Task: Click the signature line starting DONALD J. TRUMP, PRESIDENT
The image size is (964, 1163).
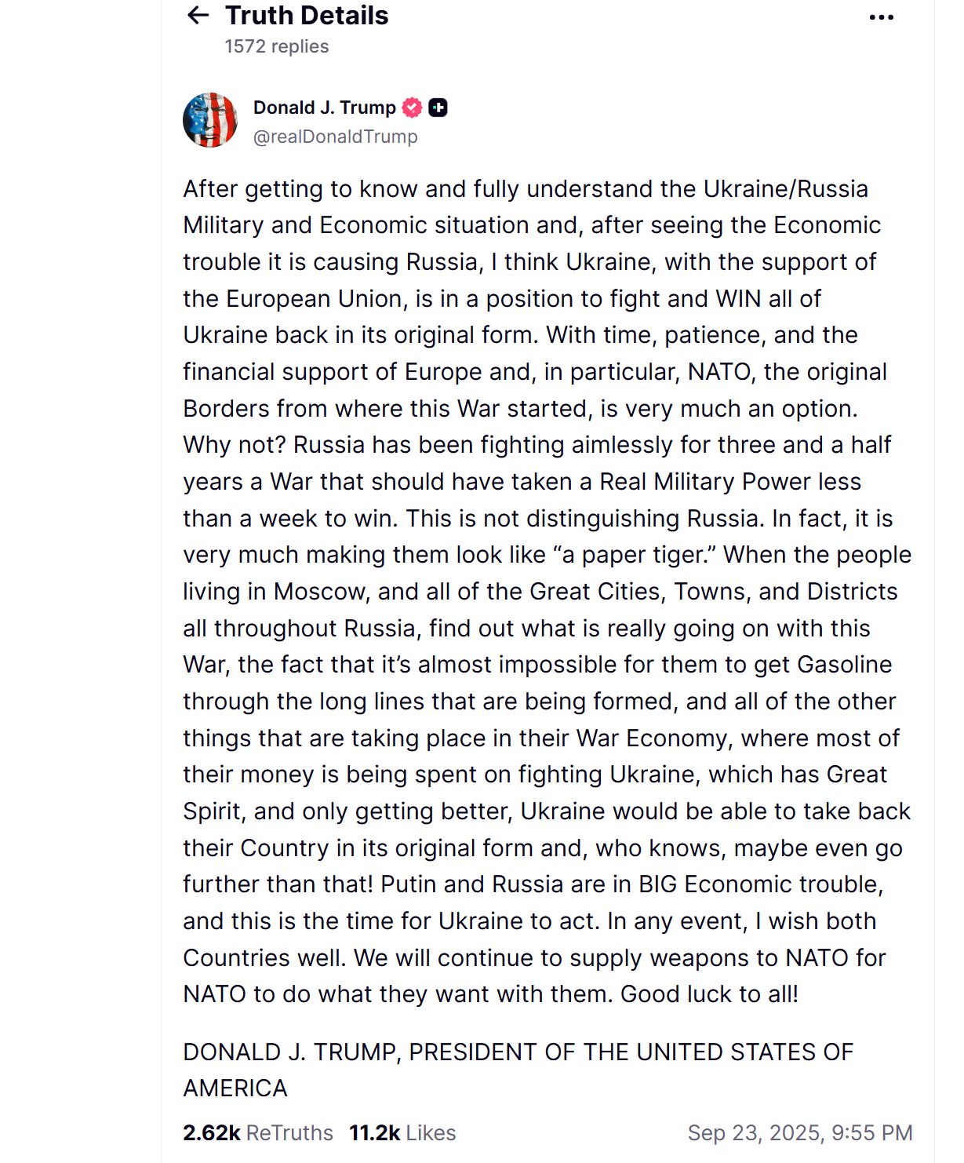Action: click(x=518, y=1052)
